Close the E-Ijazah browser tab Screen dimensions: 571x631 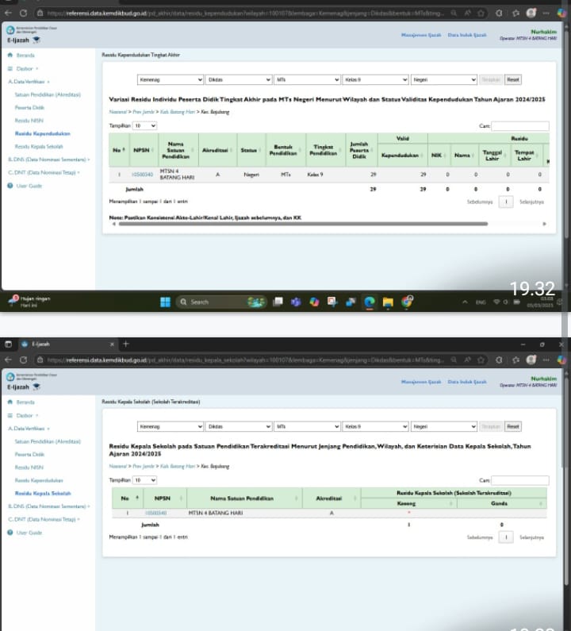click(113, 344)
